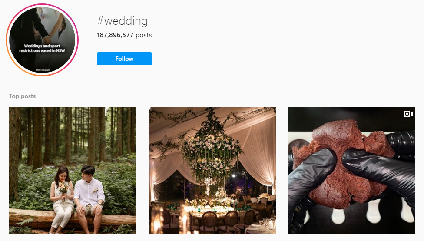This screenshot has height=241, width=424.
Task: Click the Daily Telegraph label in story
Action: pyautogui.click(x=43, y=70)
